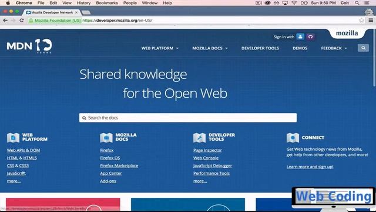Click the Wi-Fi status icon
Viewport: 376px width, 212px height.
pyautogui.click(x=294, y=3)
